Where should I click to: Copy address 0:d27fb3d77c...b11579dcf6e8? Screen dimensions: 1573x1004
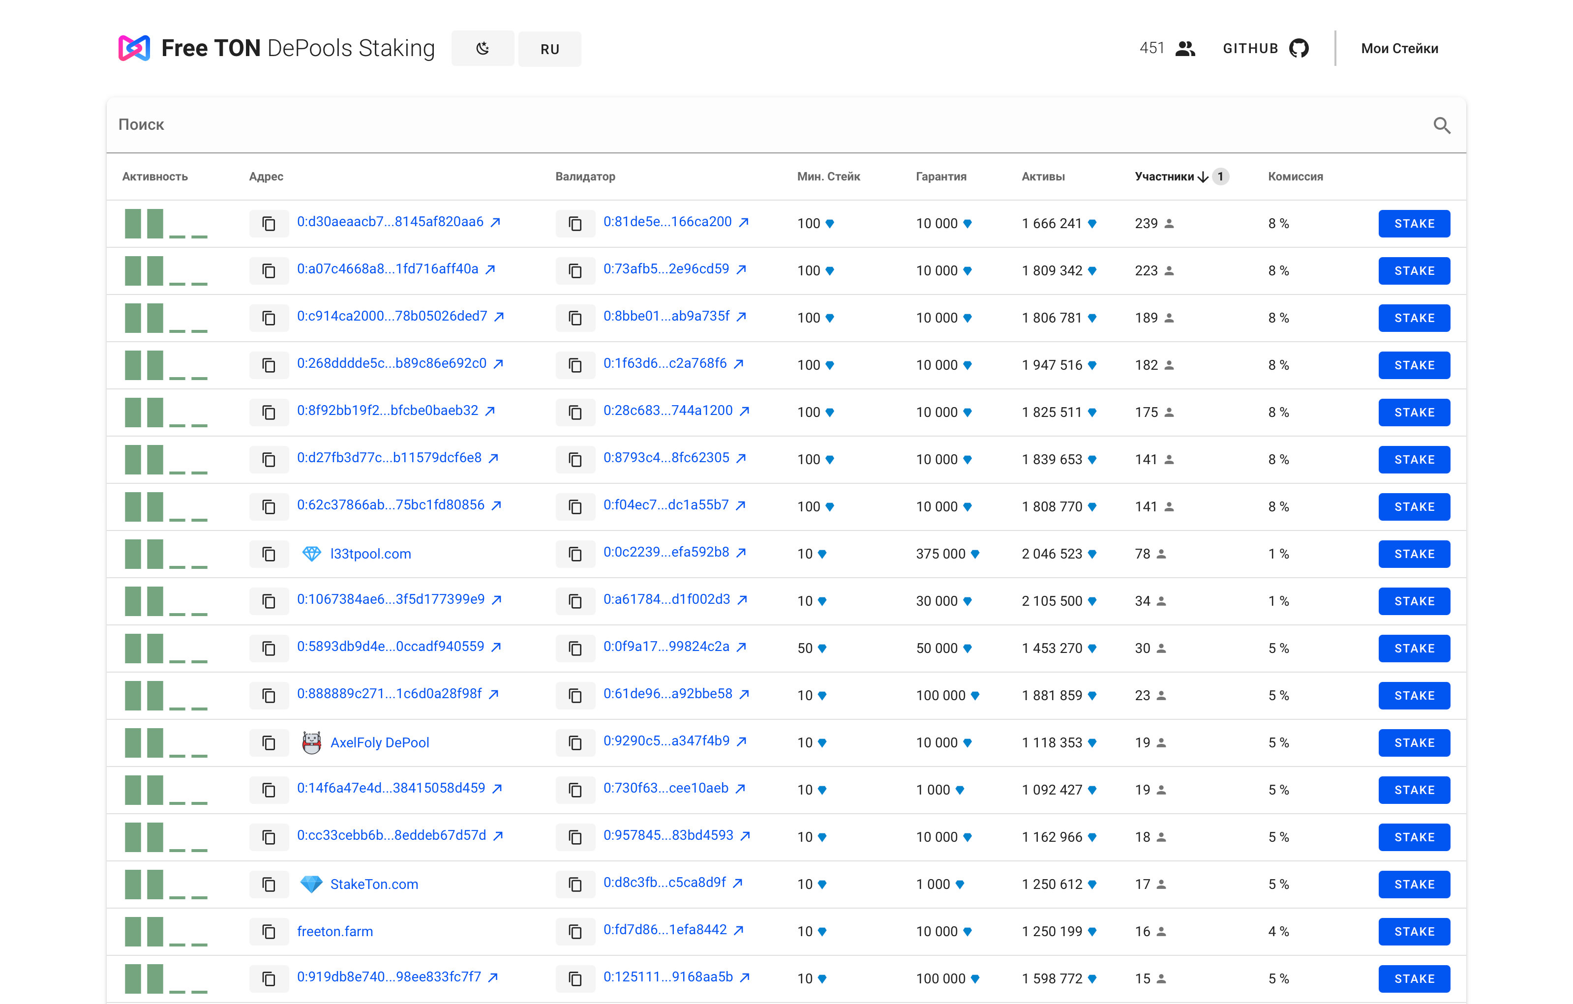point(269,460)
